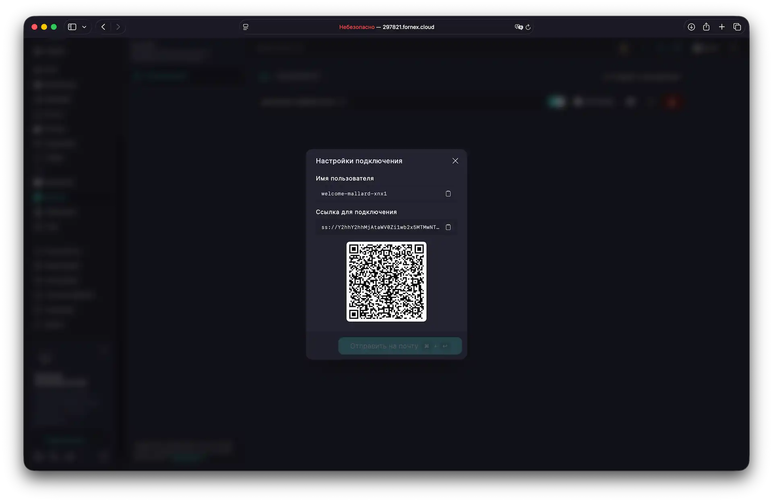Screen dimensions: 773x502
Task: Show tab overview using the stacked squares icon
Action: click(737, 27)
